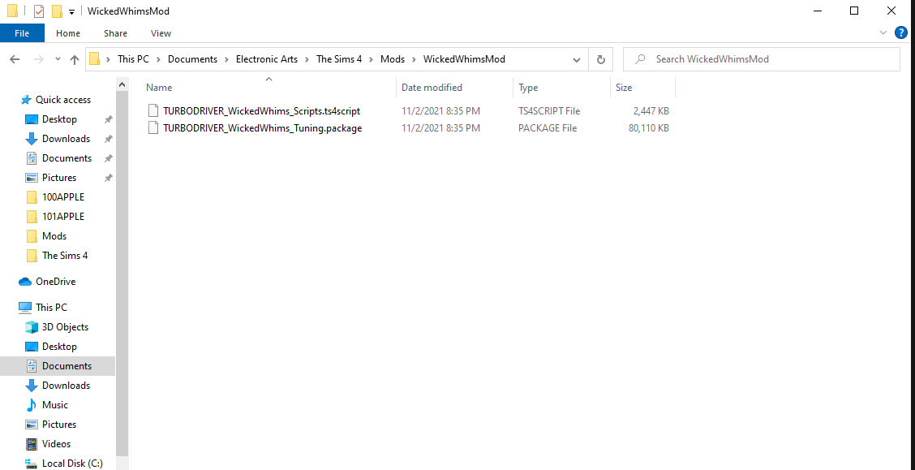
Task: Open the recent locations dropdown
Action: point(58,59)
